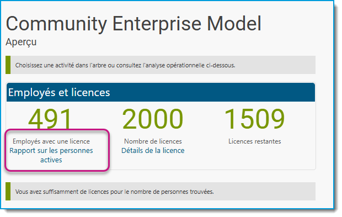
Task: Click the 491 licensed employees count
Action: (50, 119)
